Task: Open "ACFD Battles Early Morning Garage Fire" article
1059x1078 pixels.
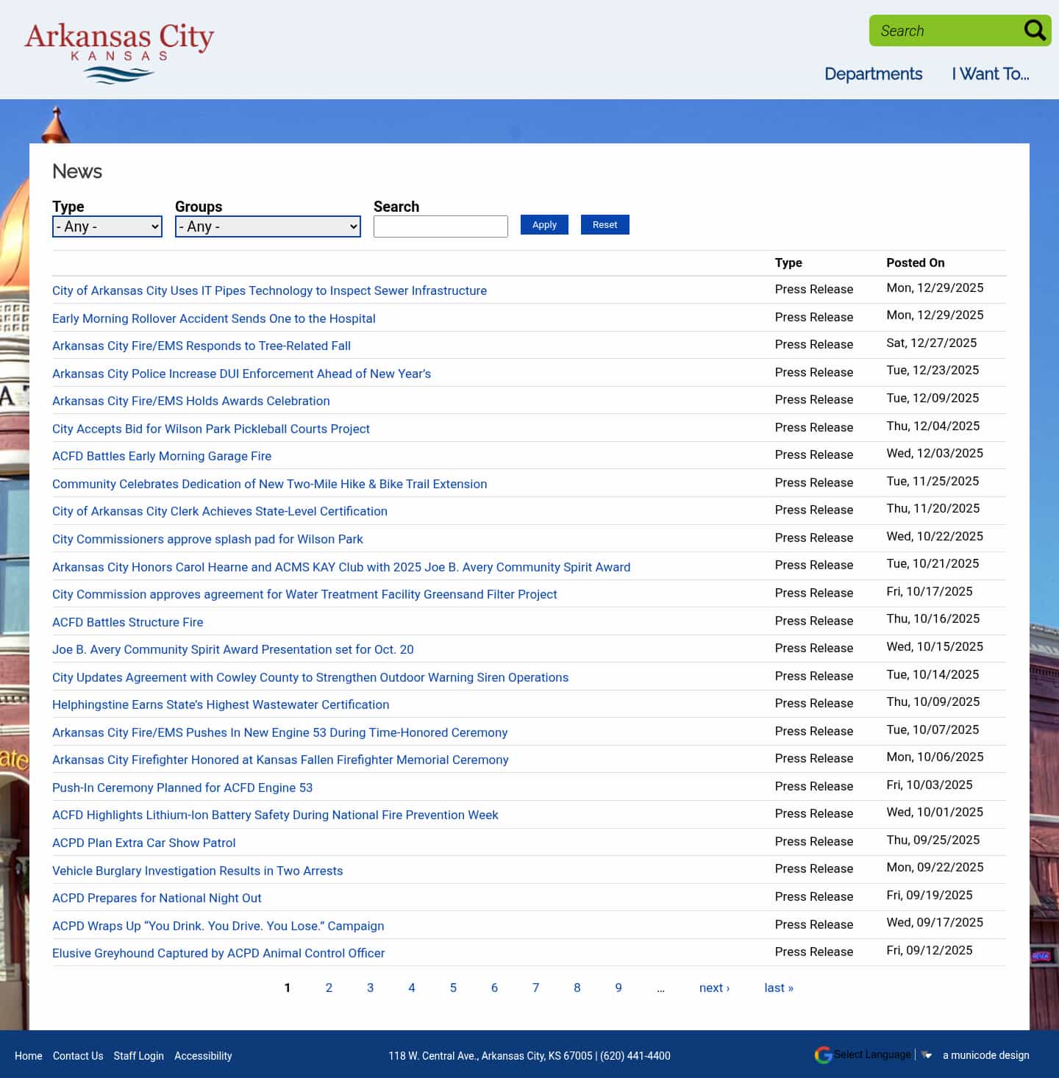Action: coord(162,456)
